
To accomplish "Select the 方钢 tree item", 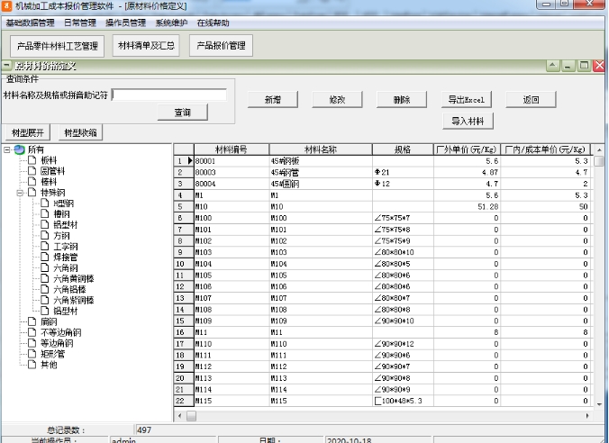I will tap(61, 236).
